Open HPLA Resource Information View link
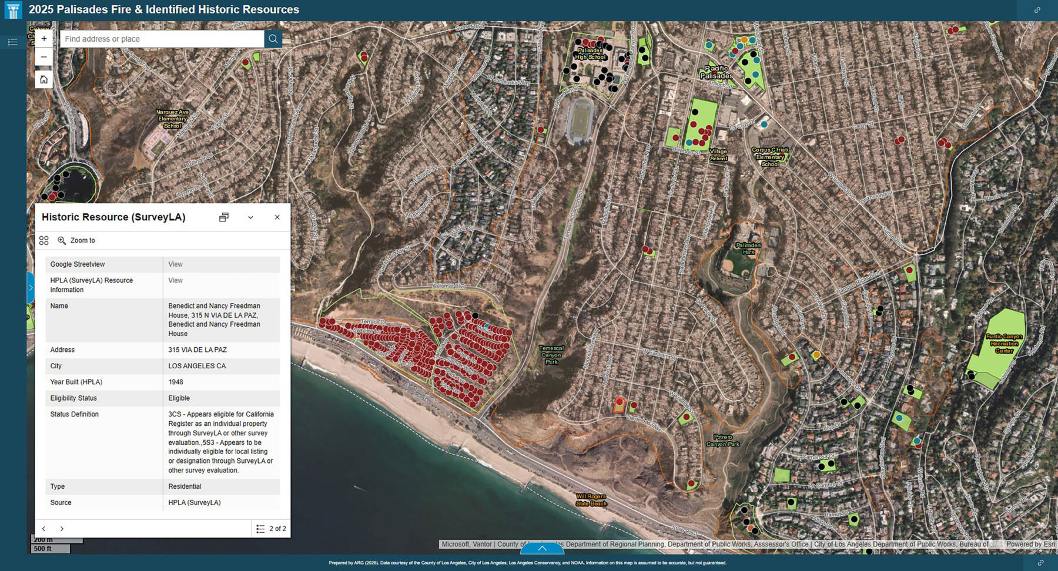The height and width of the screenshot is (571, 1058). pos(175,280)
